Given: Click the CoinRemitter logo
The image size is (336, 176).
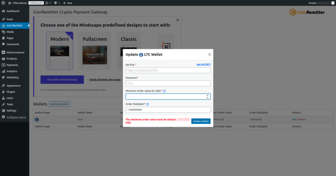Looking at the screenshot, I should coord(307,12).
